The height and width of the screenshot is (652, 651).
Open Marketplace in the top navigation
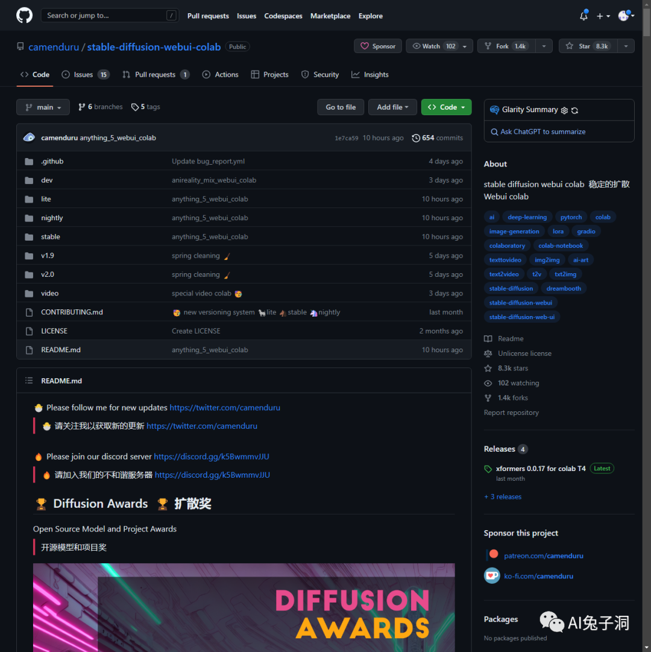(330, 16)
